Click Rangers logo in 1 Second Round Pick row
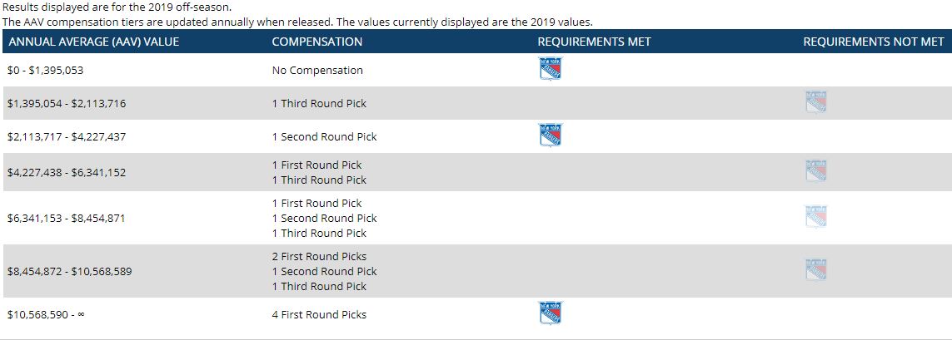952x340 pixels. tap(550, 135)
